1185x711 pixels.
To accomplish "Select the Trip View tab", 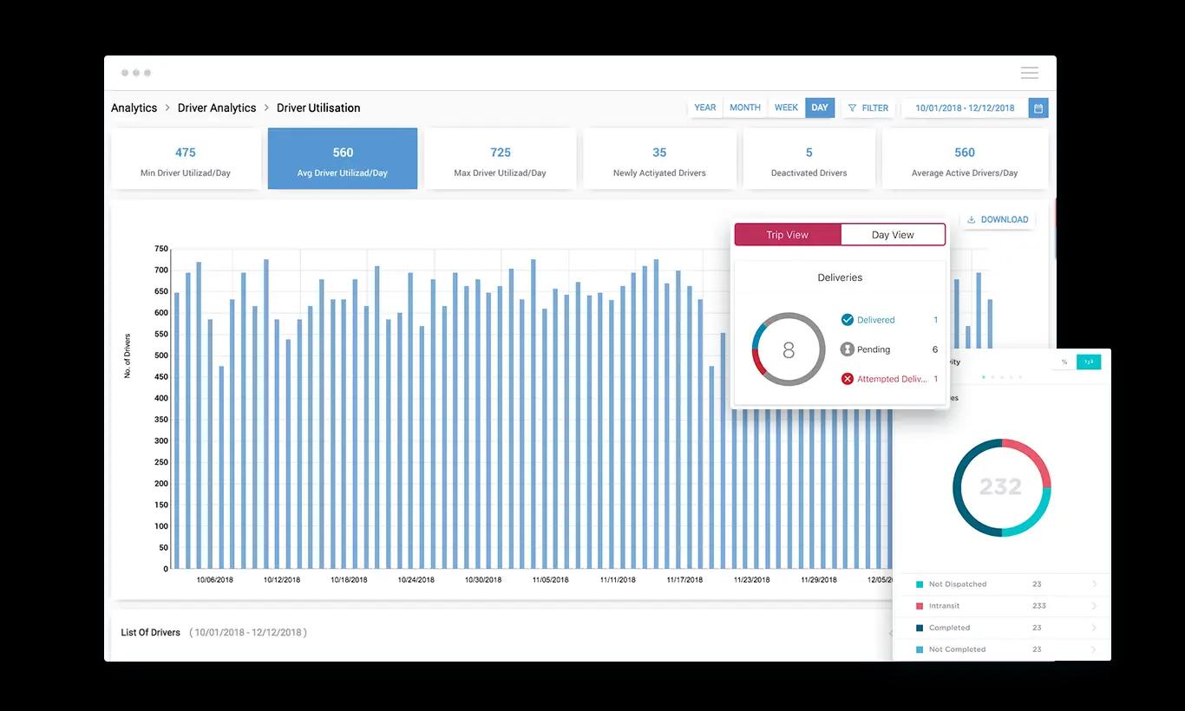I will (788, 235).
